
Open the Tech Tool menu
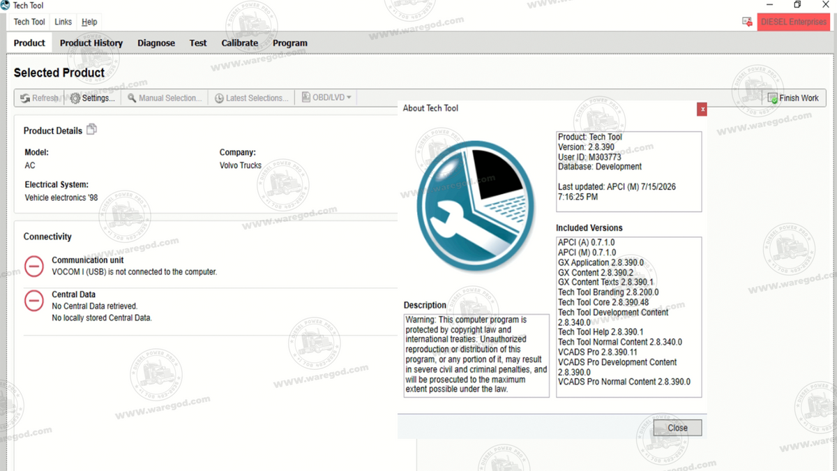pyautogui.click(x=29, y=22)
